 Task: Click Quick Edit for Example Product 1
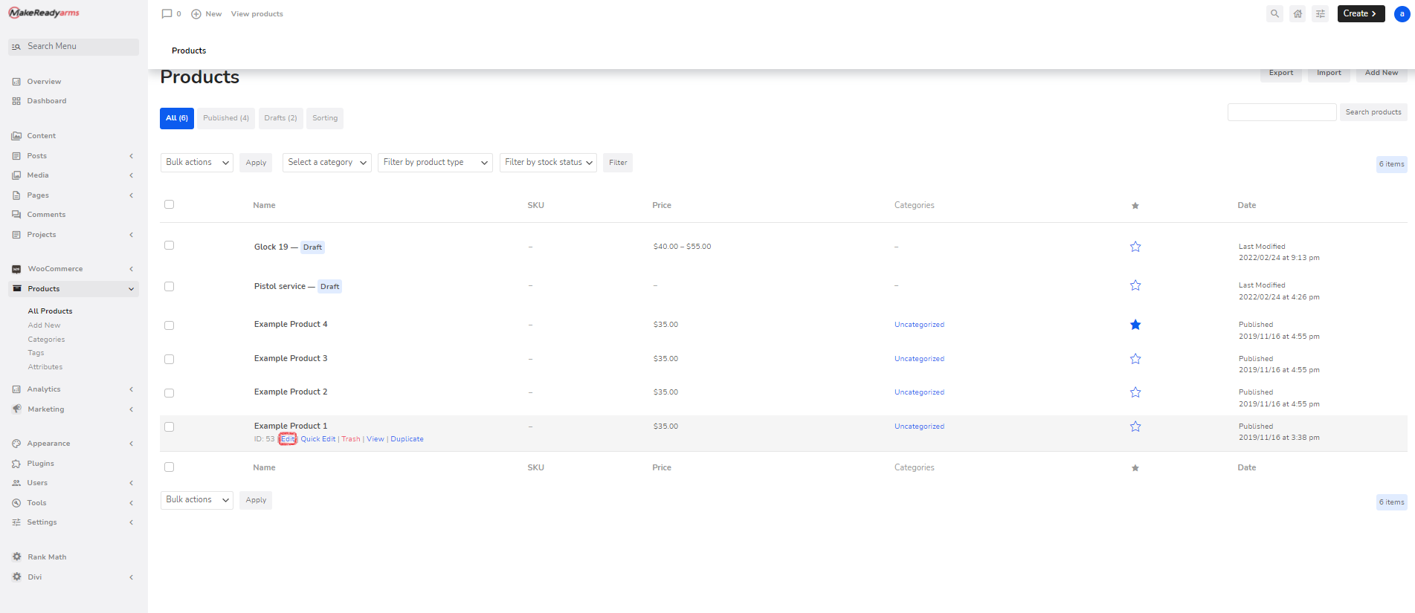pyautogui.click(x=318, y=439)
